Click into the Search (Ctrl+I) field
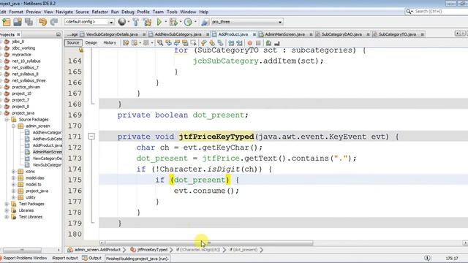The width and height of the screenshot is (468, 263). pyautogui.click(x=440, y=12)
